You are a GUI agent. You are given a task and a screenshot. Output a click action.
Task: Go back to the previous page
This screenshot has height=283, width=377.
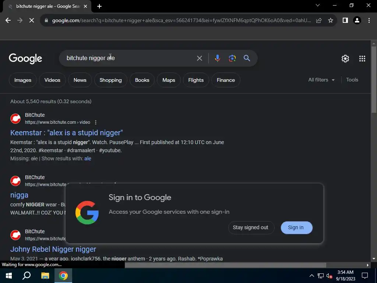click(8, 21)
